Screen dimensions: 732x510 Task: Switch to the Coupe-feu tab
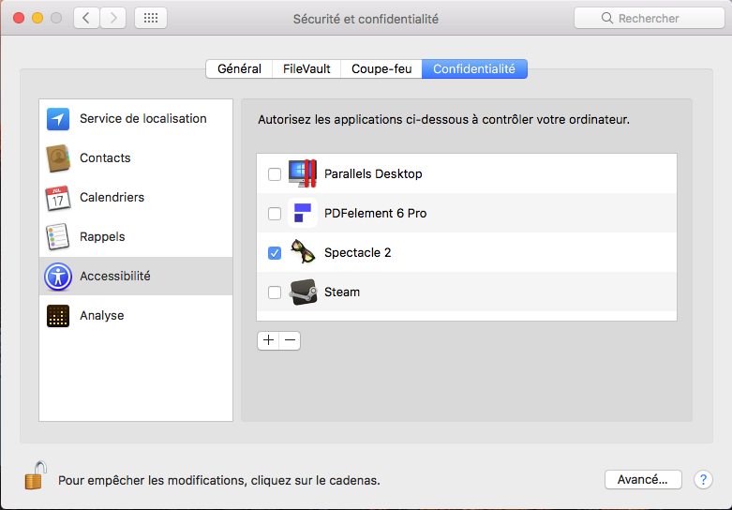point(381,69)
